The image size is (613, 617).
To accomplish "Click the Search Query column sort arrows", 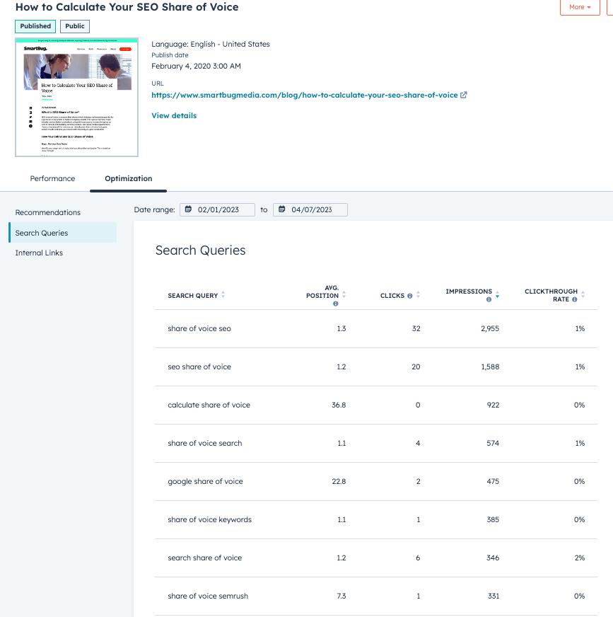I will [x=224, y=294].
